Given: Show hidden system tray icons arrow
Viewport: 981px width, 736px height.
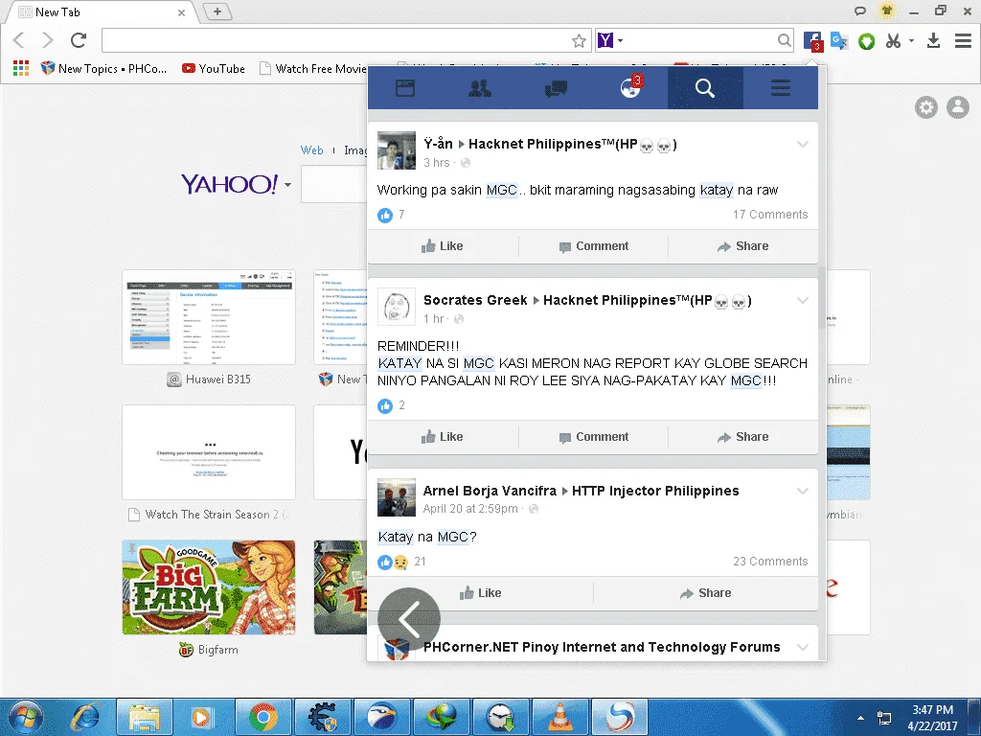Looking at the screenshot, I should click(861, 718).
